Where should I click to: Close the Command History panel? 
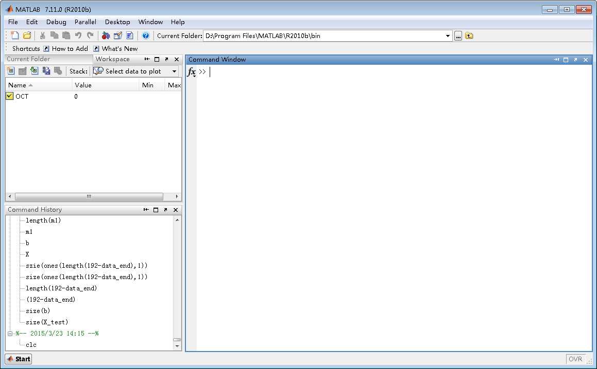pyautogui.click(x=176, y=210)
